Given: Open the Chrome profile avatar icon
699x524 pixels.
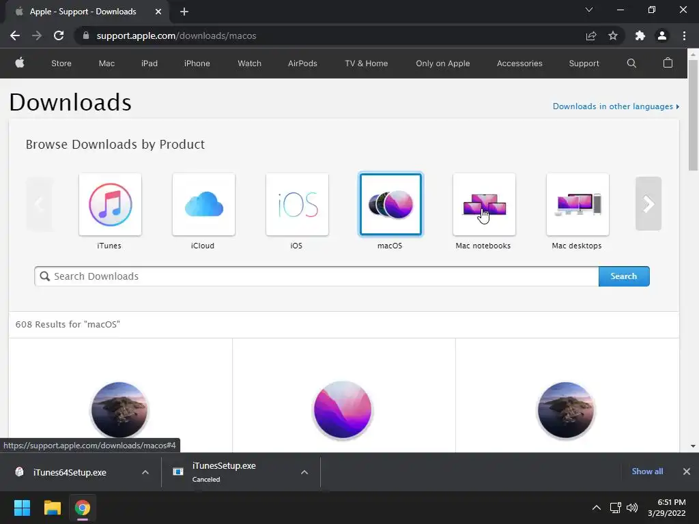Looking at the screenshot, I should point(662,35).
